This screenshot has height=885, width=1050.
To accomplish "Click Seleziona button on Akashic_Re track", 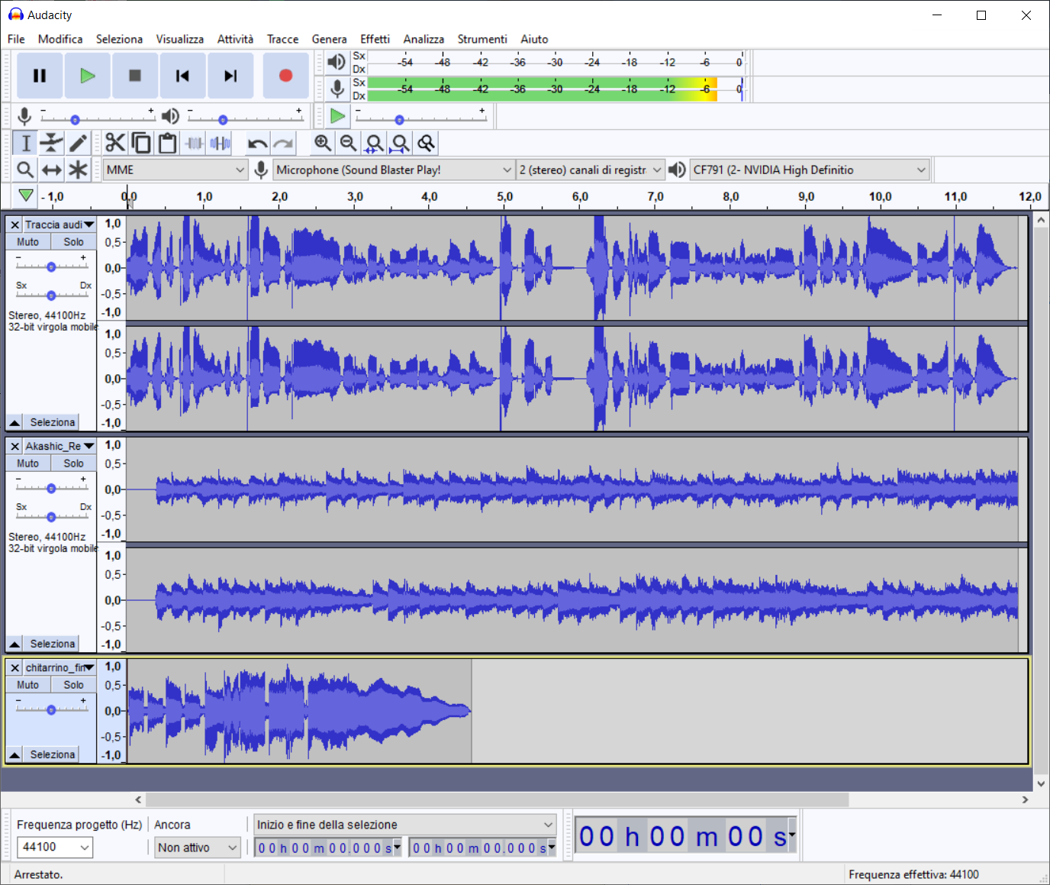I will pos(53,644).
